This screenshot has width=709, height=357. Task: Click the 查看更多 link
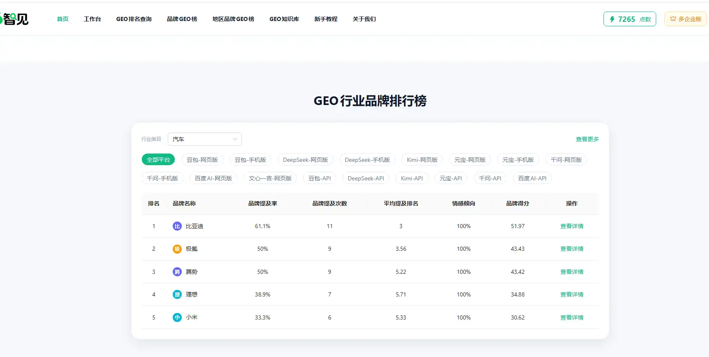pyautogui.click(x=587, y=139)
